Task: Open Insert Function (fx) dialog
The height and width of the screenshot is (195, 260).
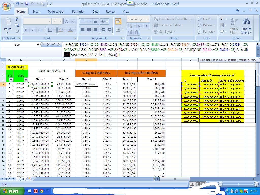Action: pos(59,44)
